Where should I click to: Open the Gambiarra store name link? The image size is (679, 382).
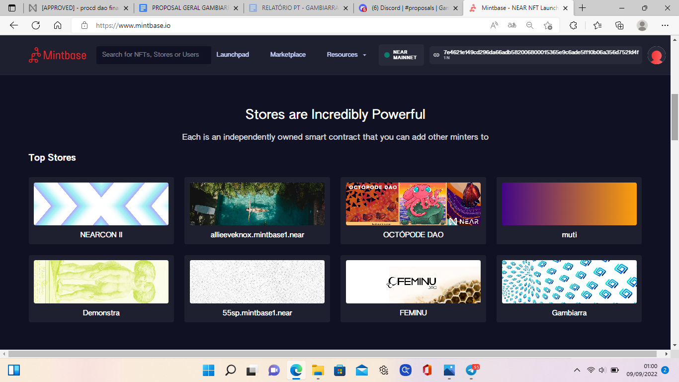coord(569,313)
